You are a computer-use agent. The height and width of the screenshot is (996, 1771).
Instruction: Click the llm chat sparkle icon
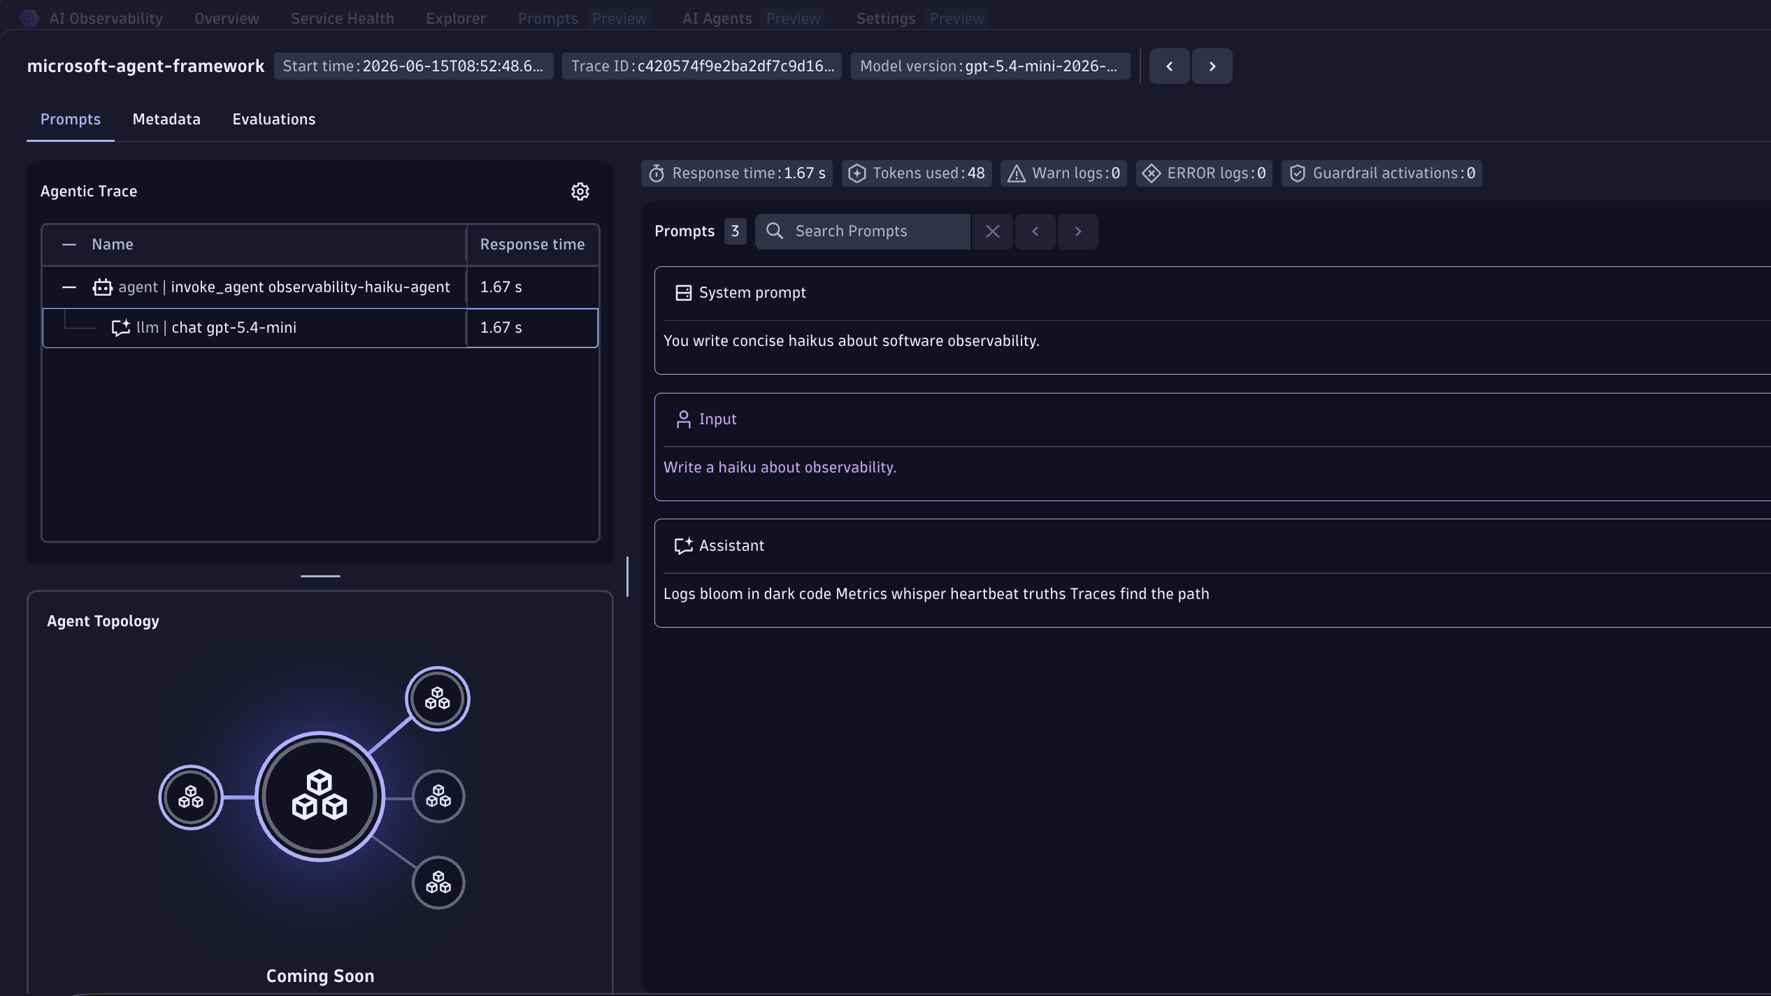120,328
